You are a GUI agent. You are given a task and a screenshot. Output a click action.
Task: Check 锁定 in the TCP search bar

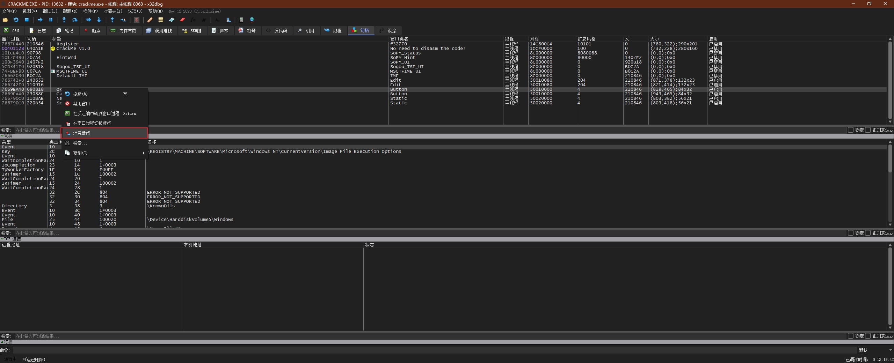pos(851,335)
